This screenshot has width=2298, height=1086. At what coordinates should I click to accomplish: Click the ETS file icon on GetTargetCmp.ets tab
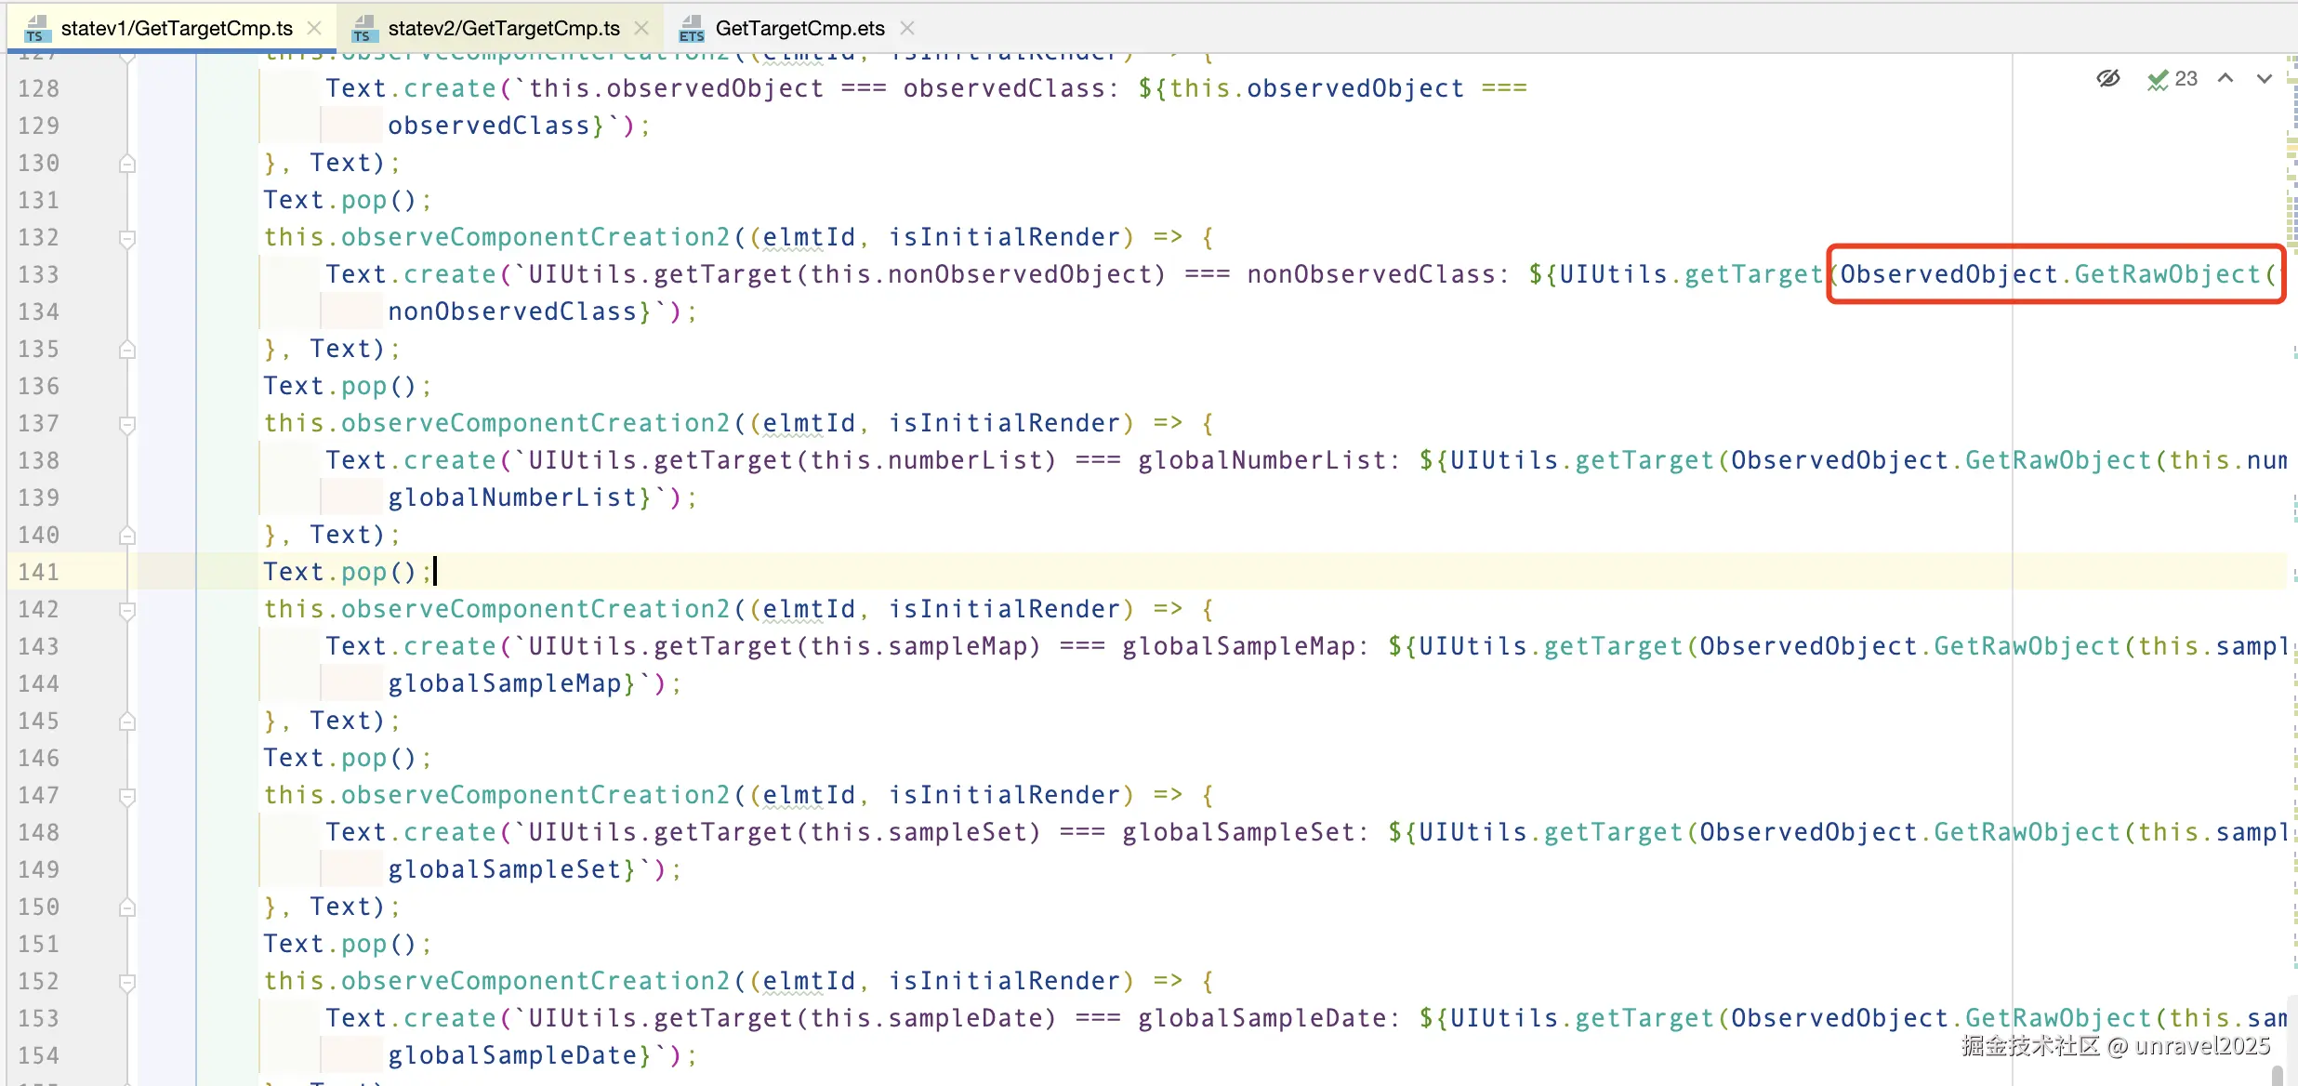point(691,29)
